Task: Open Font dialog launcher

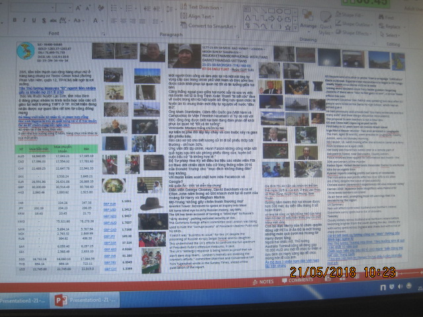Action: 103,34
